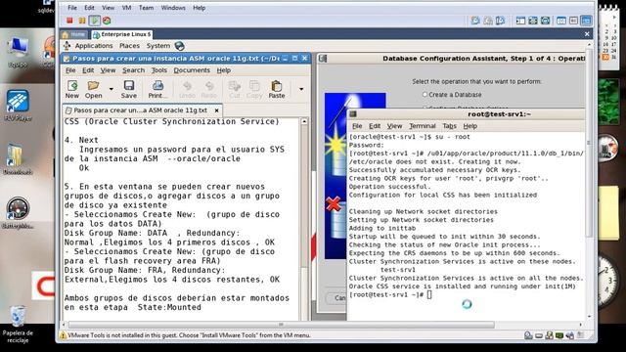Click the VMware horizontal scrollbar at bottom
The height and width of the screenshot is (352, 626).
click(281, 325)
